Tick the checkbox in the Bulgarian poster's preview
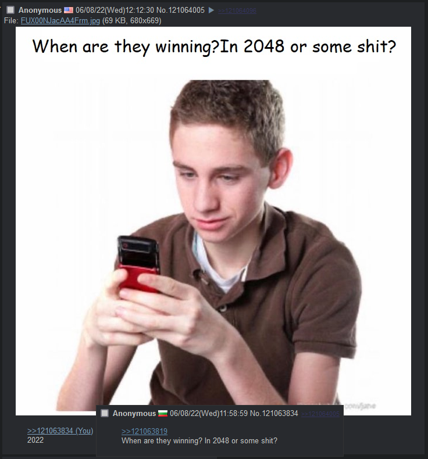The image size is (428, 459). [105, 413]
